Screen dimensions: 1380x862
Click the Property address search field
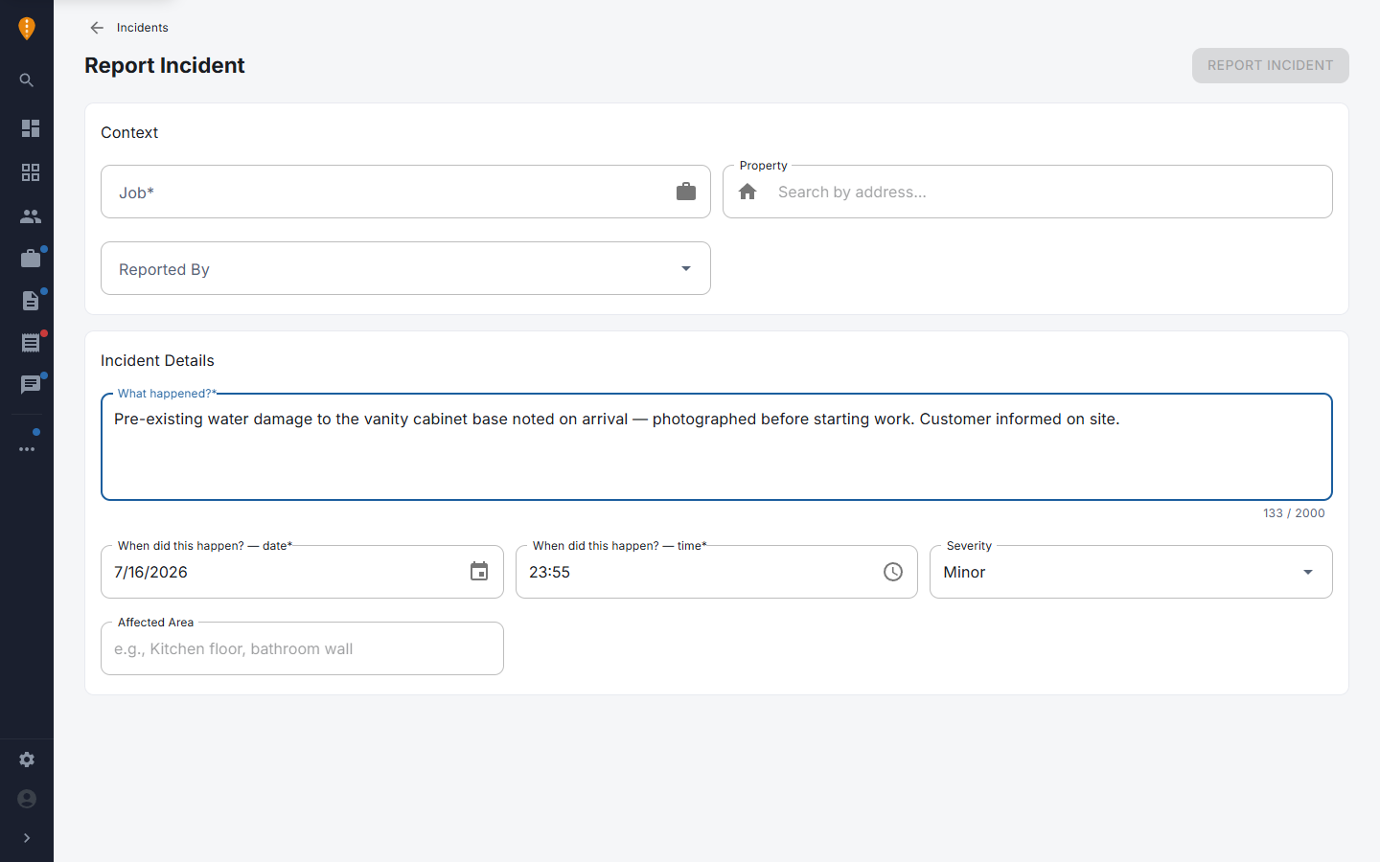click(1027, 192)
